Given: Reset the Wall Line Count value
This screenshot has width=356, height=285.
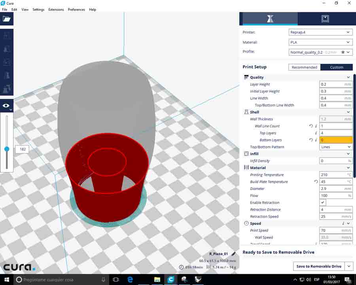Looking at the screenshot, I should click(311, 126).
